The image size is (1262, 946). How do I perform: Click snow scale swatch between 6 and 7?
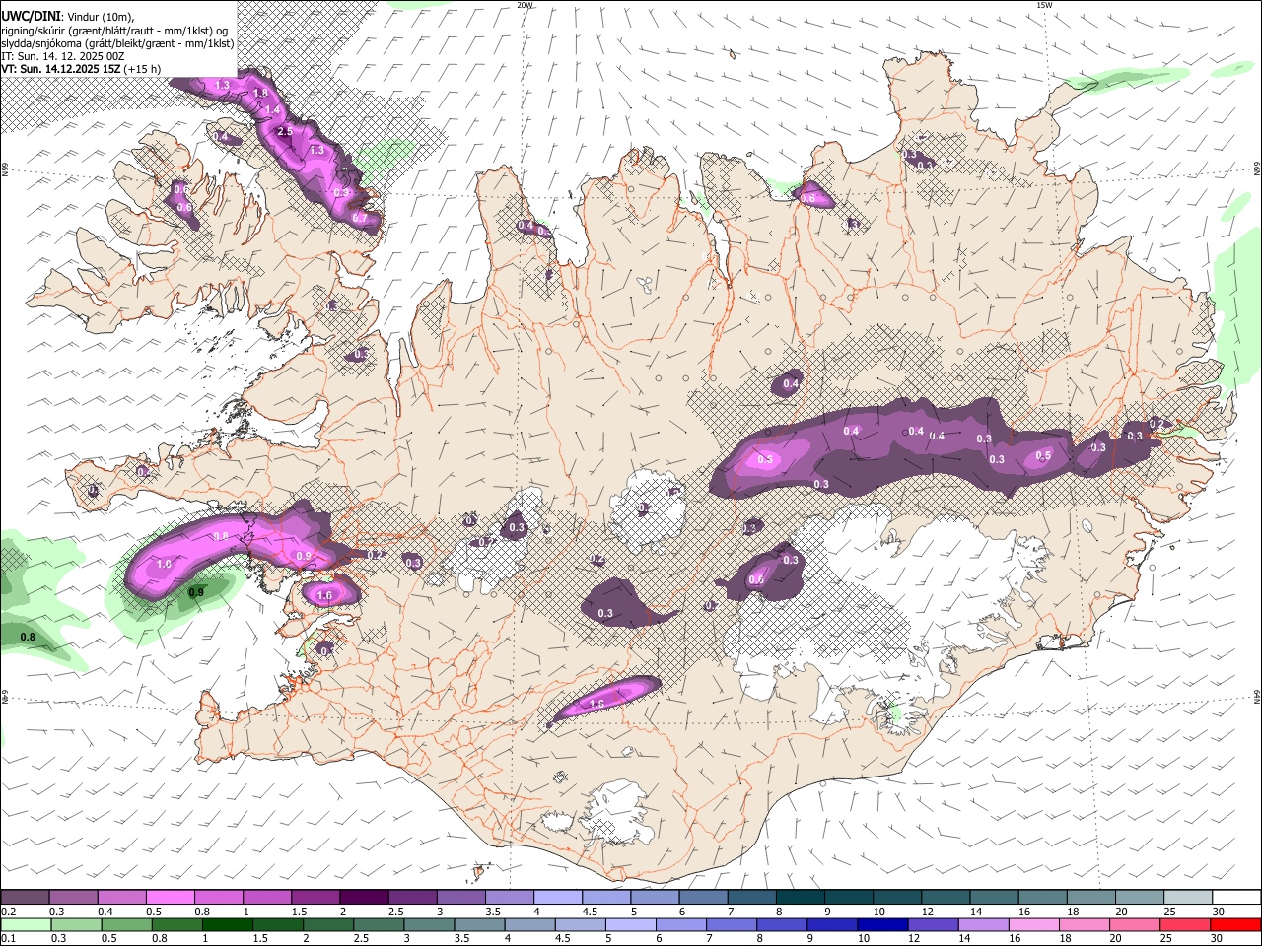point(703,897)
